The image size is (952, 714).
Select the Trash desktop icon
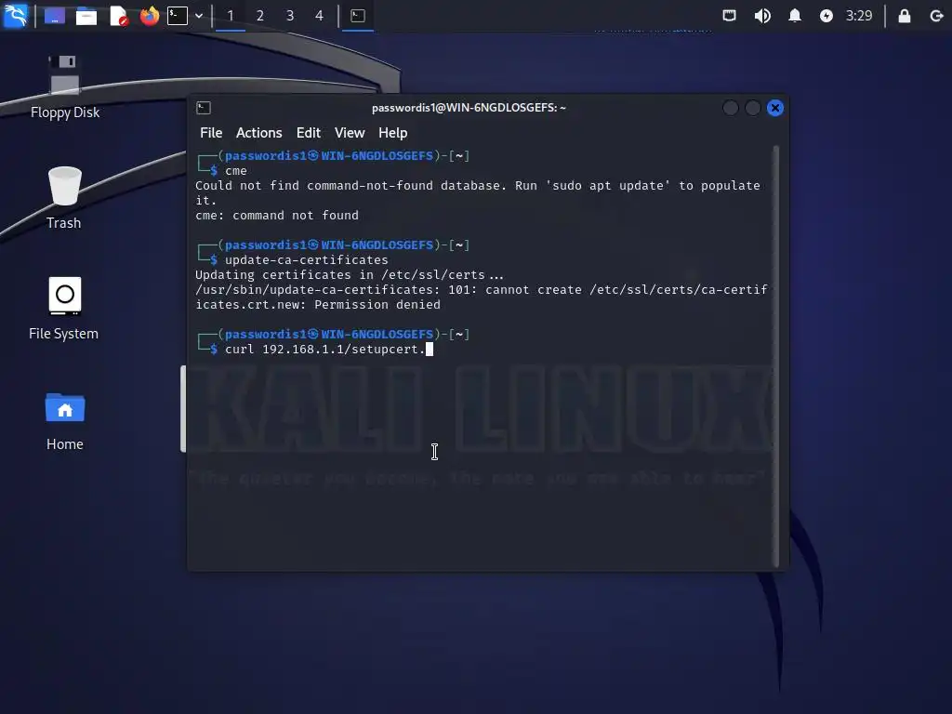click(64, 198)
